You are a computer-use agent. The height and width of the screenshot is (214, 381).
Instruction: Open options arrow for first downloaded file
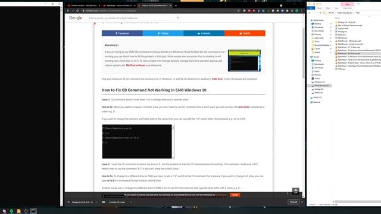(96, 202)
